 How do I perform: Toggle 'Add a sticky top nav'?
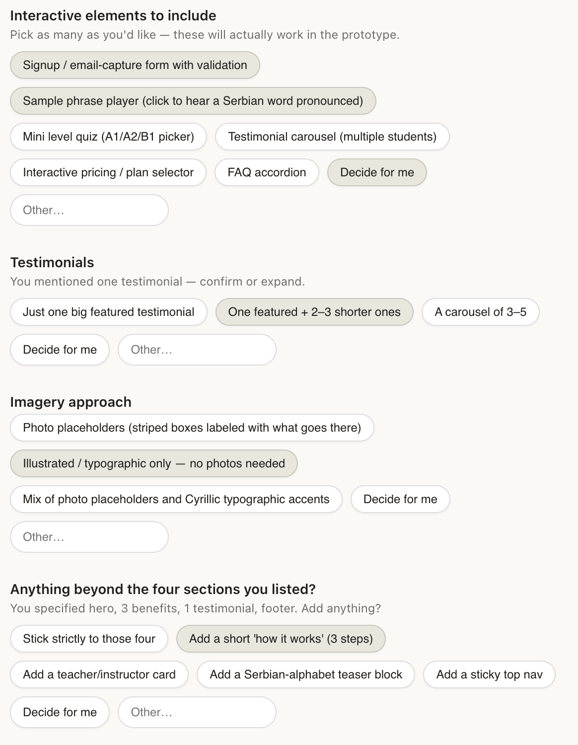pyautogui.click(x=489, y=674)
